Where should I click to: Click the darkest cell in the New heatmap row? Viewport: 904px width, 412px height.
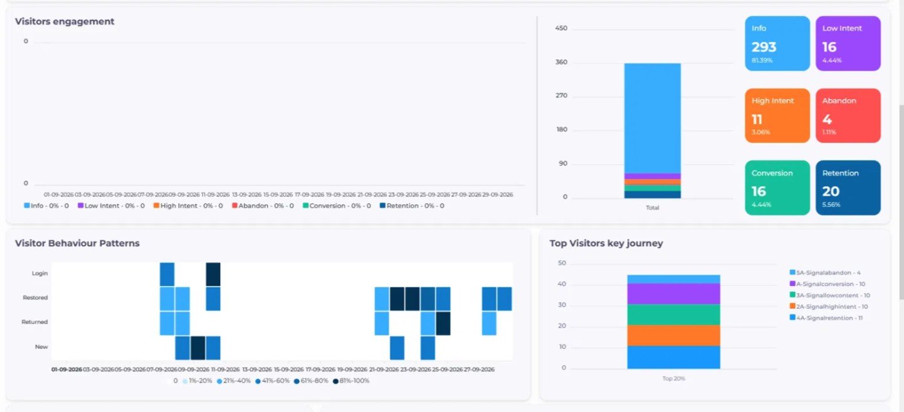(198, 347)
